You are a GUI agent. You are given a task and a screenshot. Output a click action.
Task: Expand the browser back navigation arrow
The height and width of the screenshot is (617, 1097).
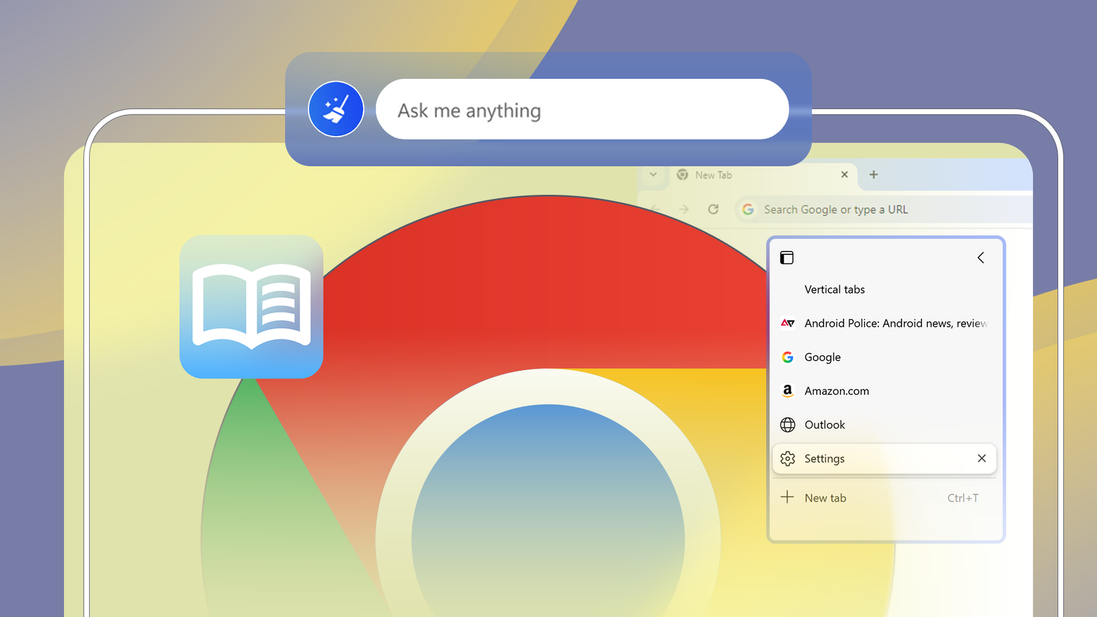pos(654,209)
